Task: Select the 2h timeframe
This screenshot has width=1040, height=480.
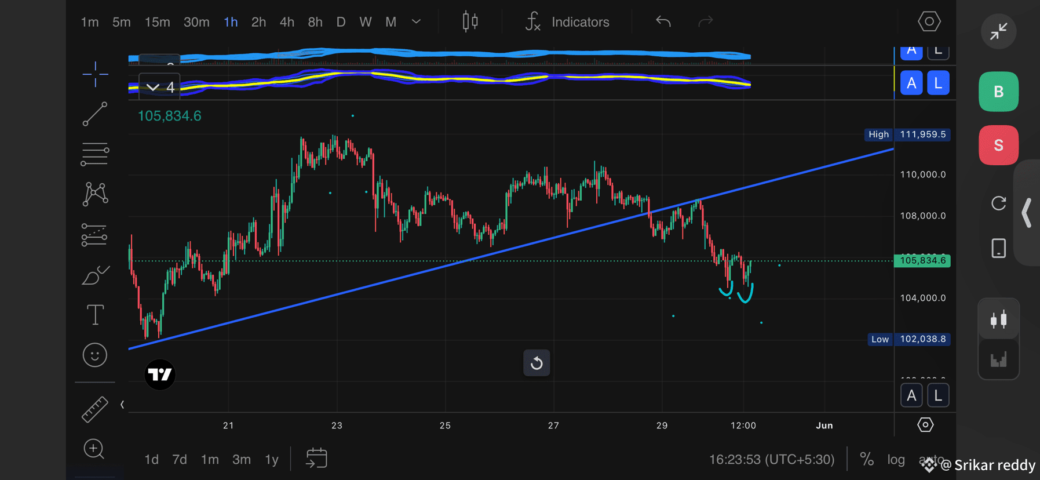Action: [258, 22]
